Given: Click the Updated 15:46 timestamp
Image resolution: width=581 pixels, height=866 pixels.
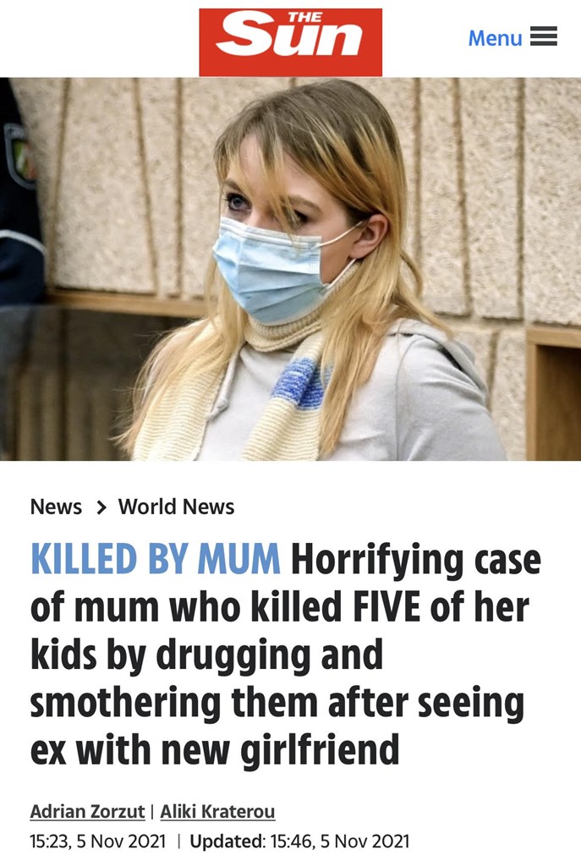Looking at the screenshot, I should 299,841.
